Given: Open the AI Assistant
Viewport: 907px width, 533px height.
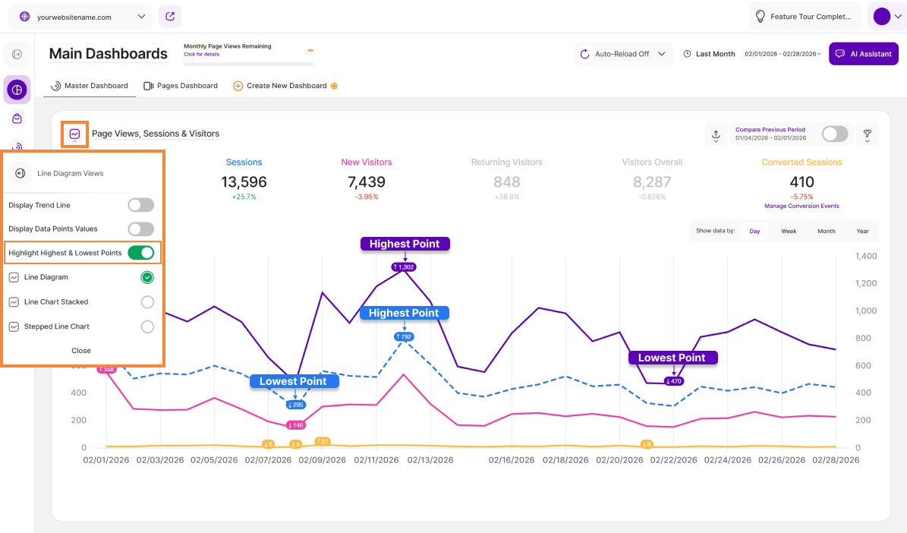Looking at the screenshot, I should pos(864,54).
